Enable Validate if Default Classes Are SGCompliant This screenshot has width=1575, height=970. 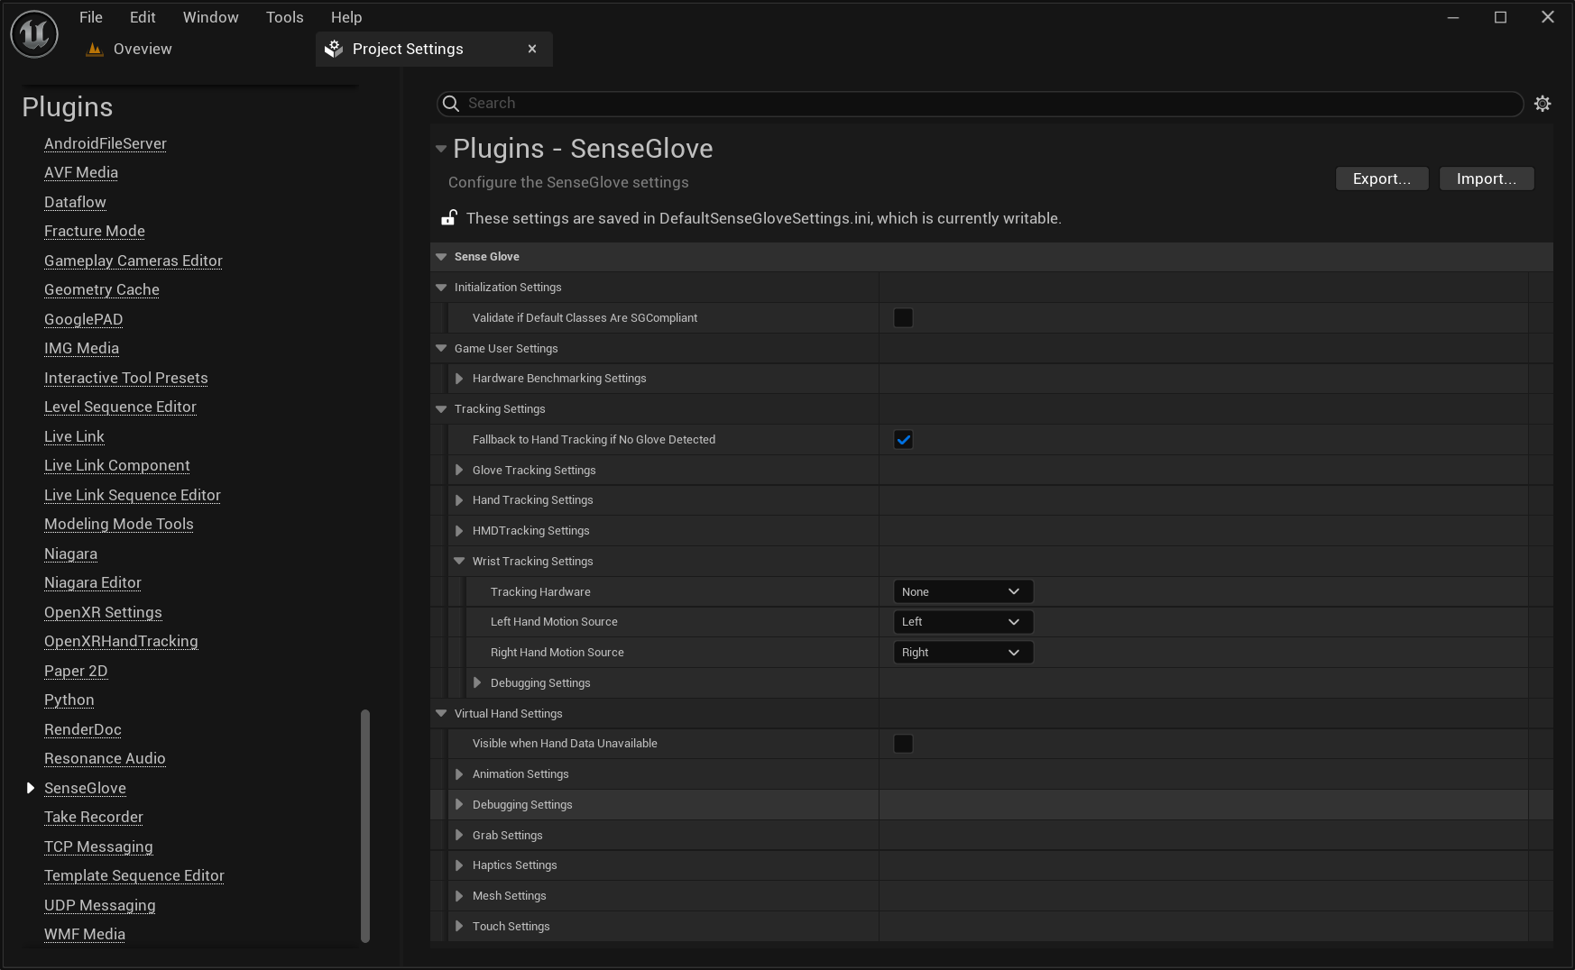click(903, 317)
